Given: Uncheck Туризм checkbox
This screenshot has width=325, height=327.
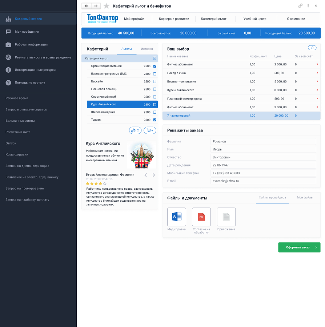Looking at the screenshot, I should click(155, 120).
